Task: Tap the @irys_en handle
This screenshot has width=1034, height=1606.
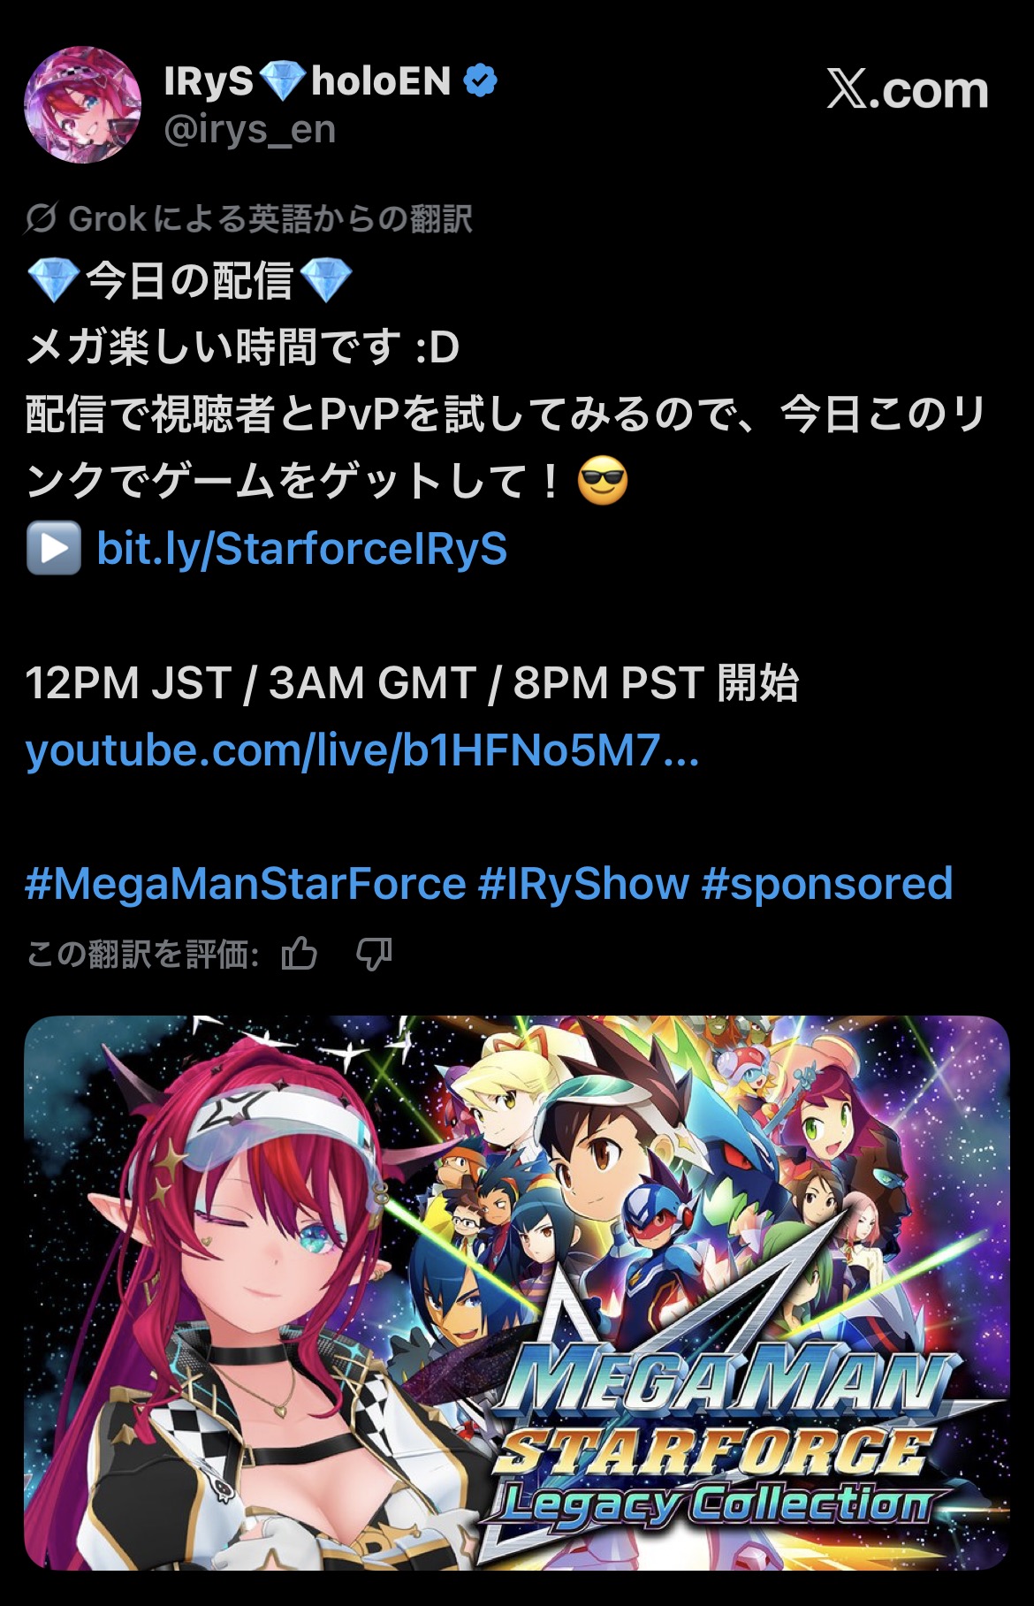Action: tap(250, 130)
